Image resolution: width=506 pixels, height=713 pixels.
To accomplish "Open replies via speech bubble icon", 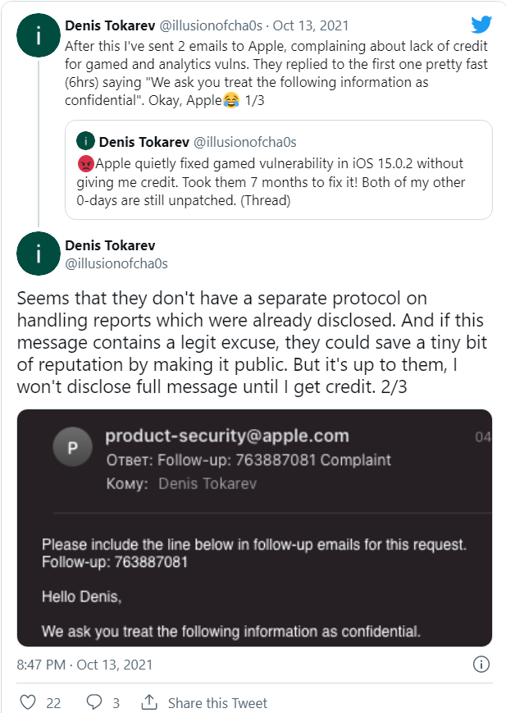I will tap(94, 702).
